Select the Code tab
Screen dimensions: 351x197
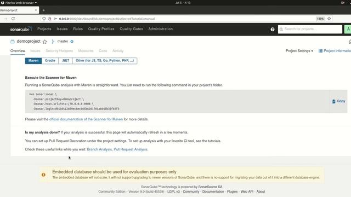(103, 51)
